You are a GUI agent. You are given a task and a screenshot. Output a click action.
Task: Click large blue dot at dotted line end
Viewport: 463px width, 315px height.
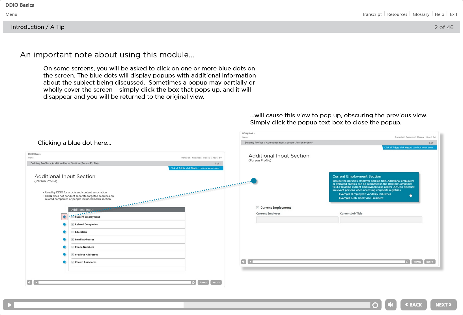pos(254,181)
